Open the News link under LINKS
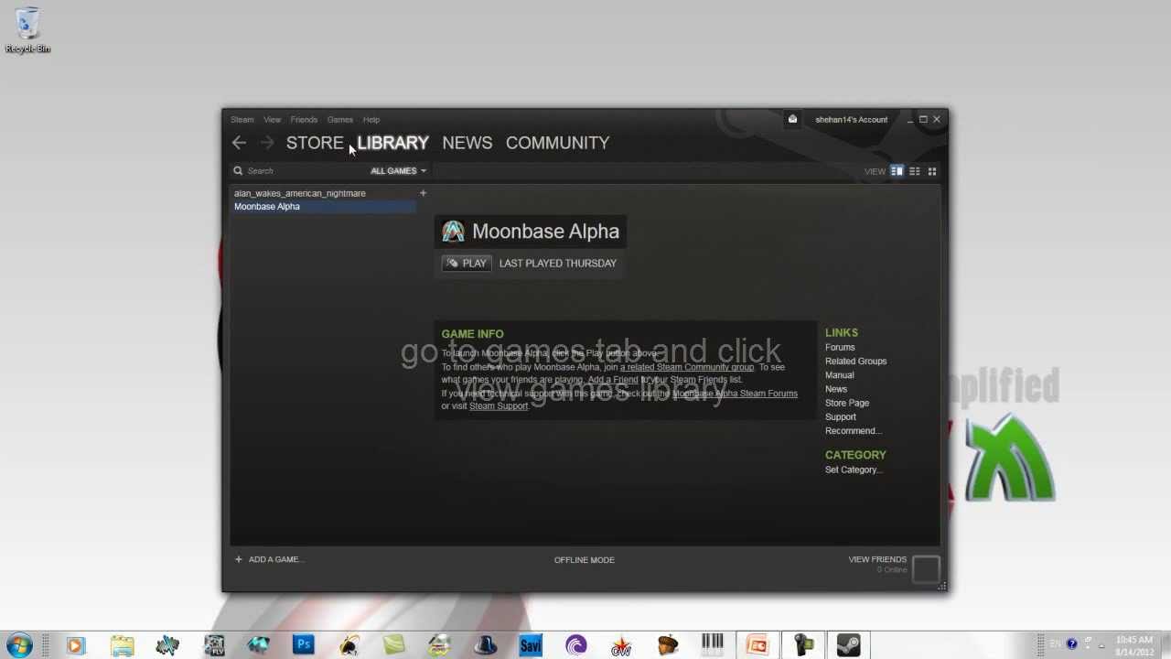 [835, 389]
